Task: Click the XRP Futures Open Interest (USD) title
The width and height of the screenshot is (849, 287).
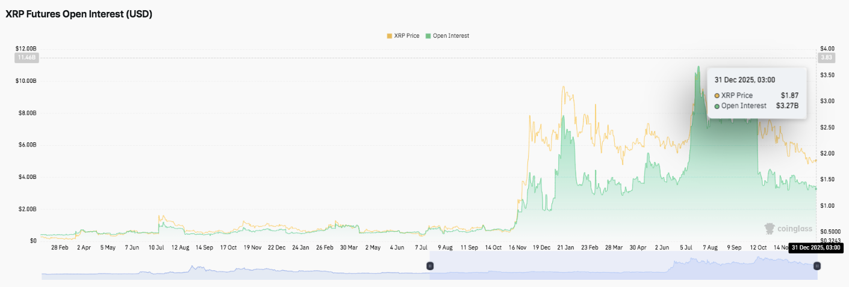Action: pyautogui.click(x=78, y=14)
